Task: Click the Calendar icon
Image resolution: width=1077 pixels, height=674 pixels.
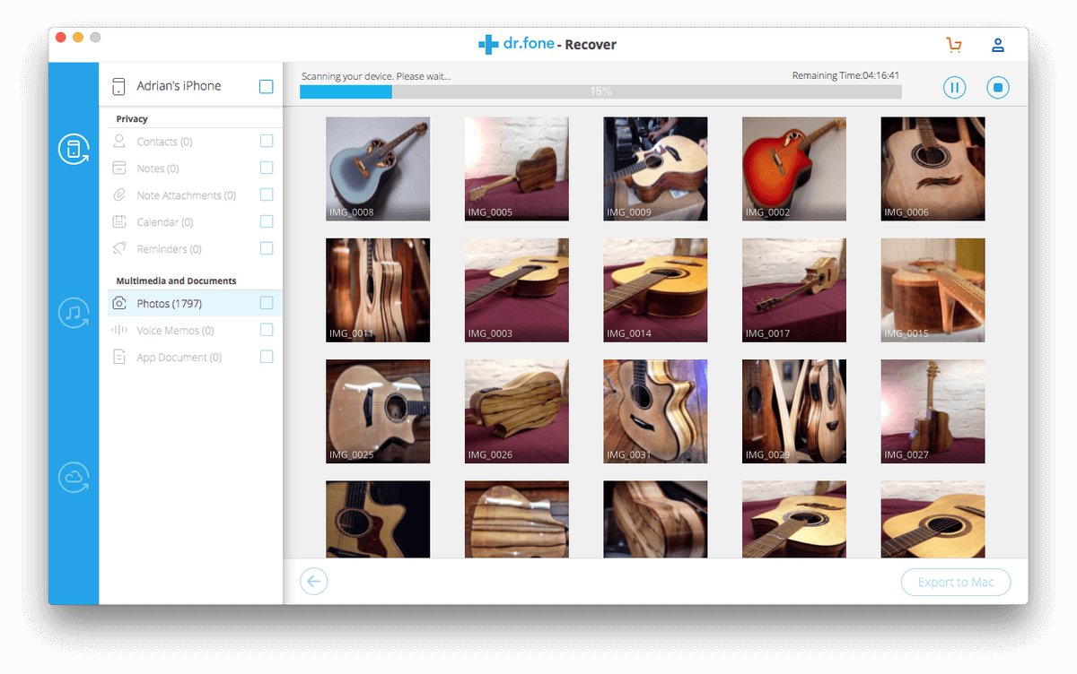Action: click(118, 222)
